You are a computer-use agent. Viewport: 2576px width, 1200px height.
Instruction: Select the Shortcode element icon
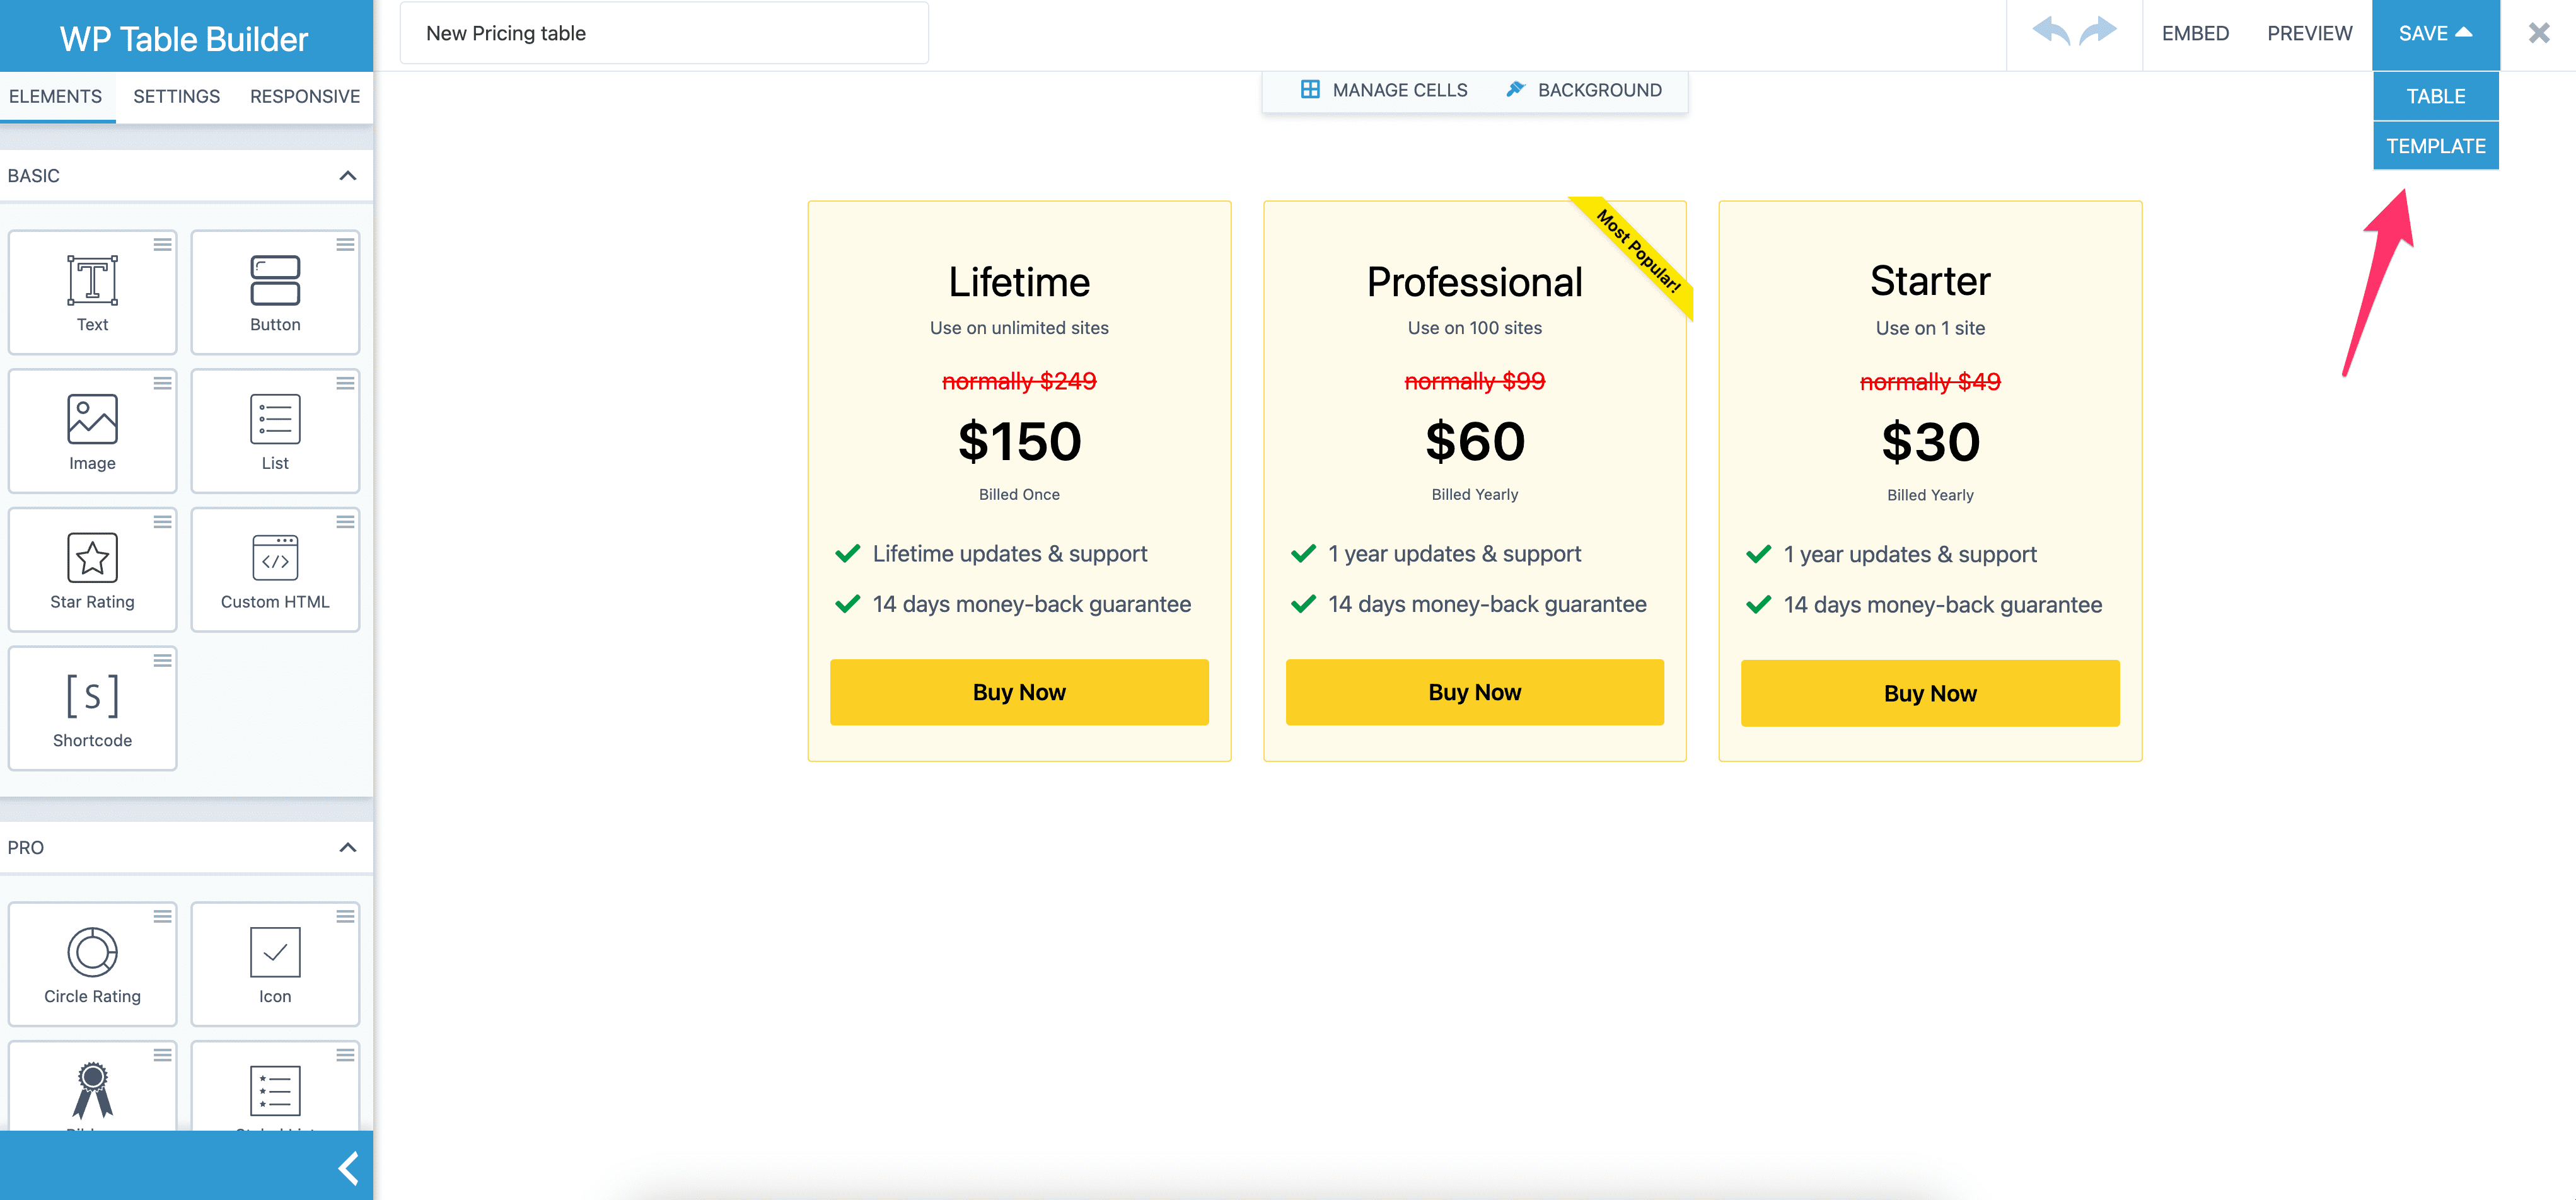click(x=92, y=696)
